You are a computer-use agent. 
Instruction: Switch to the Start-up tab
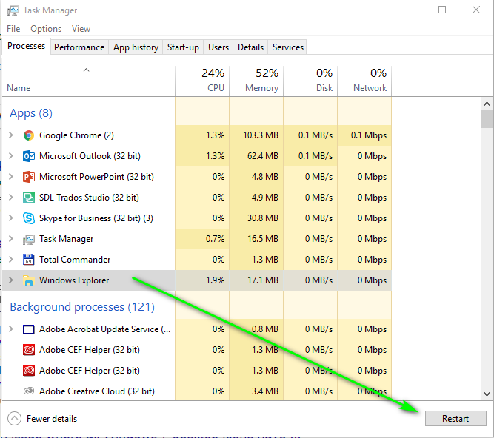[183, 47]
